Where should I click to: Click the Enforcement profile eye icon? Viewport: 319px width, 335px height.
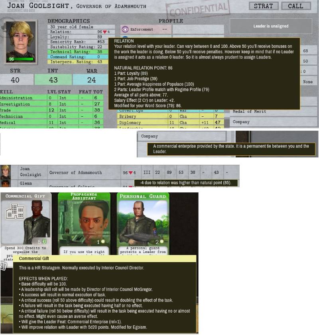tap(125, 29)
